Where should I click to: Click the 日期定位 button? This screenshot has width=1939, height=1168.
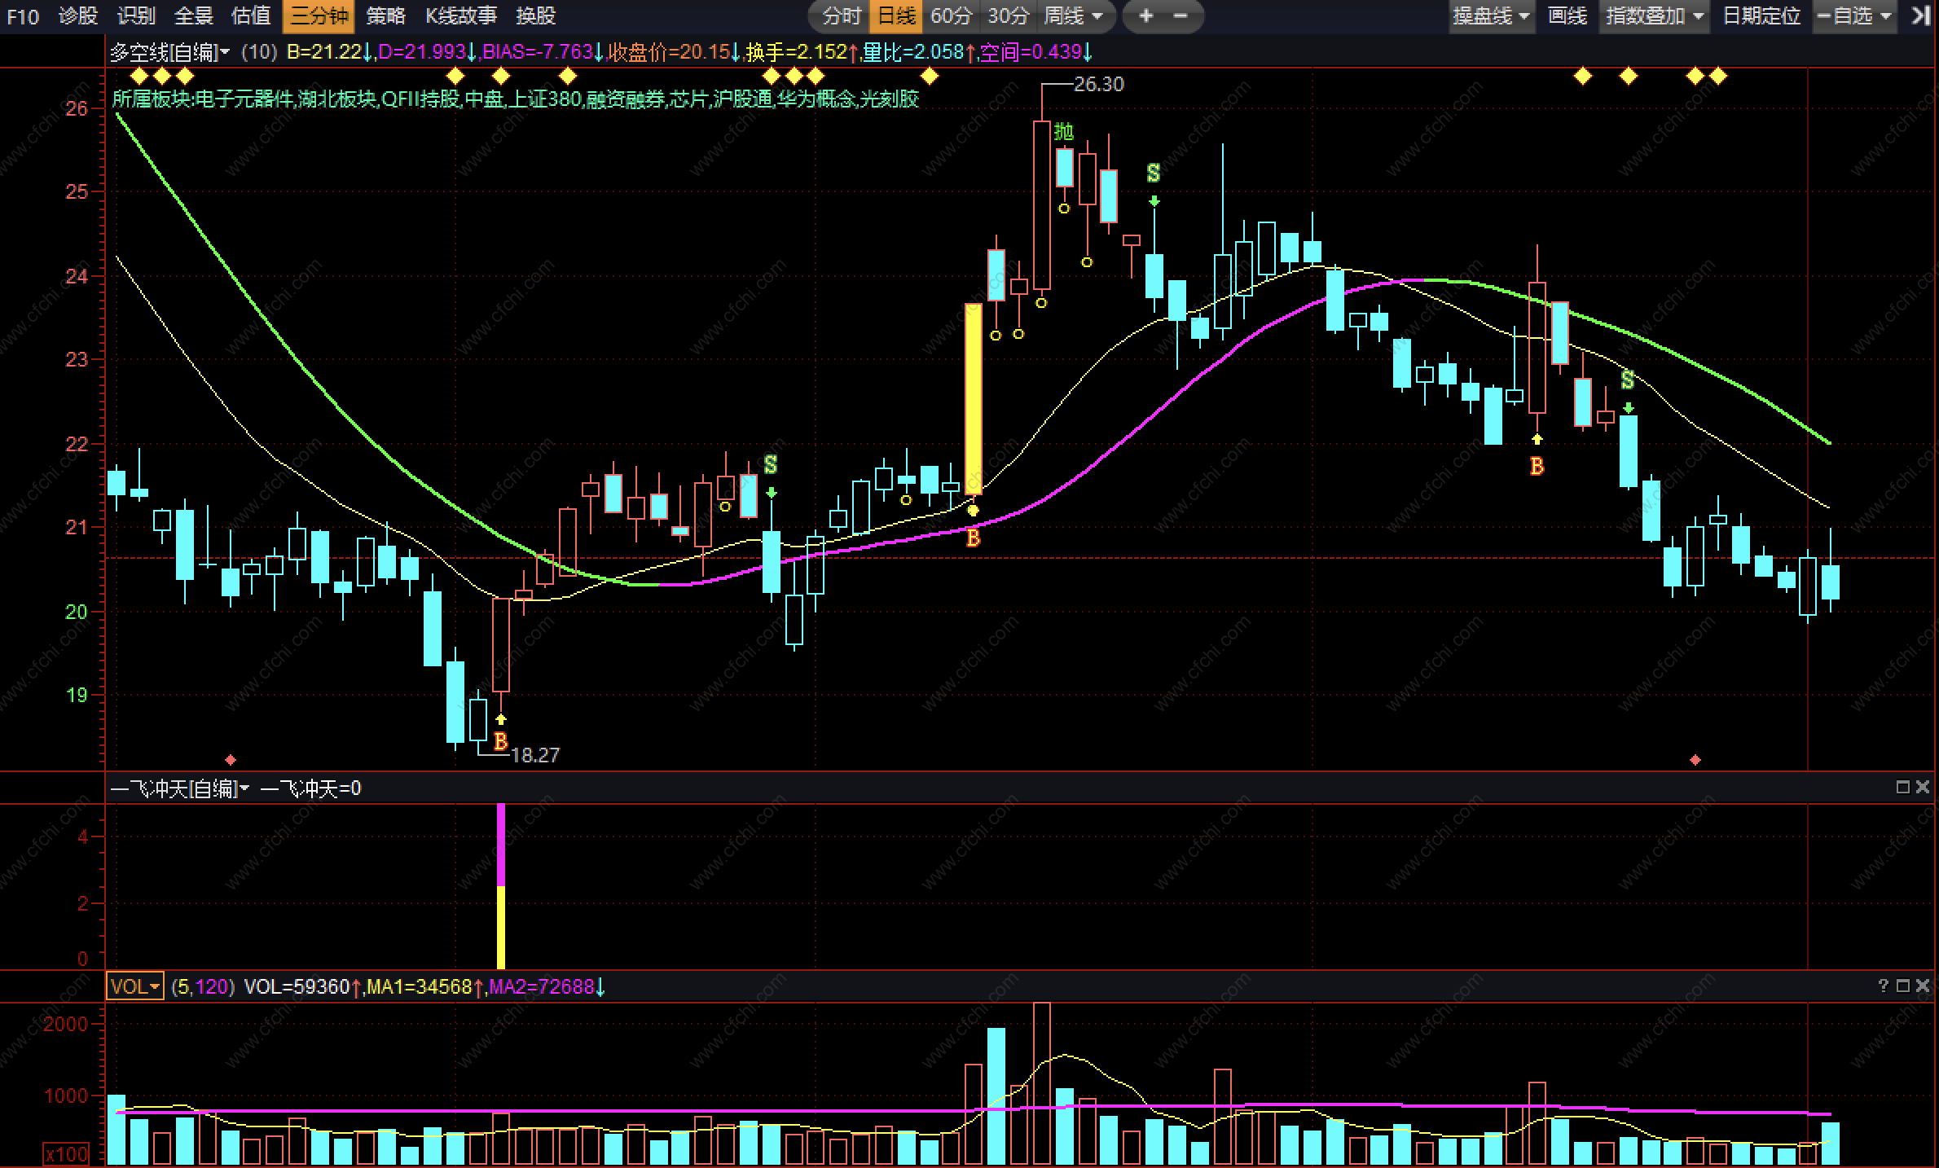(x=1761, y=15)
